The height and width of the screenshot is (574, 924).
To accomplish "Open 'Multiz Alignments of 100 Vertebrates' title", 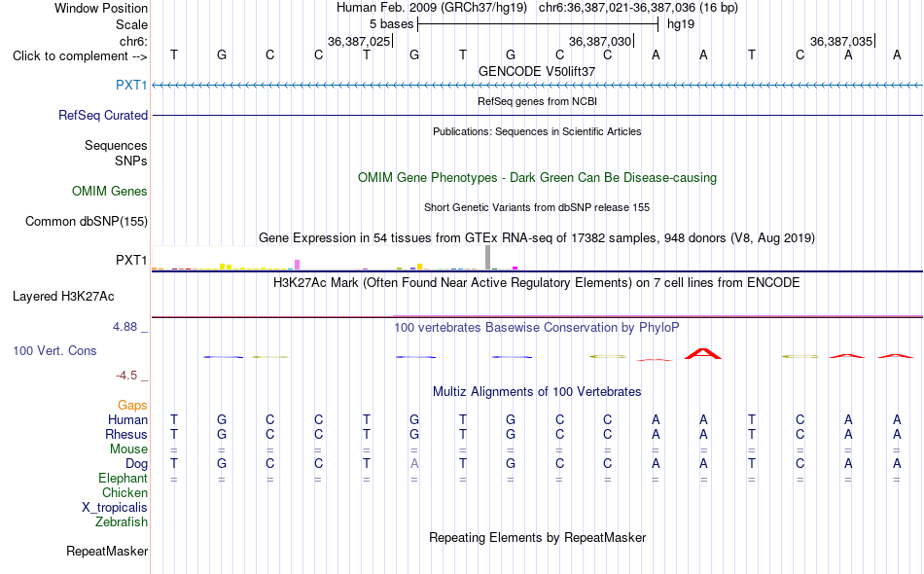I will [537, 392].
